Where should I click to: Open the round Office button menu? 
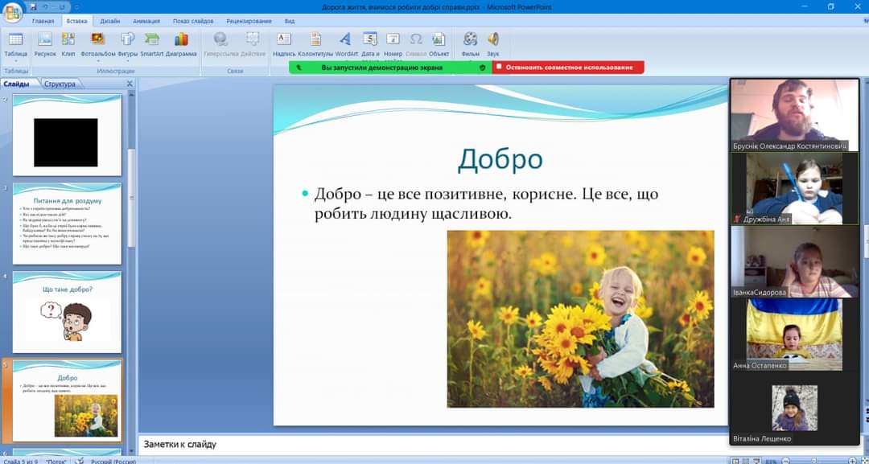(x=12, y=11)
